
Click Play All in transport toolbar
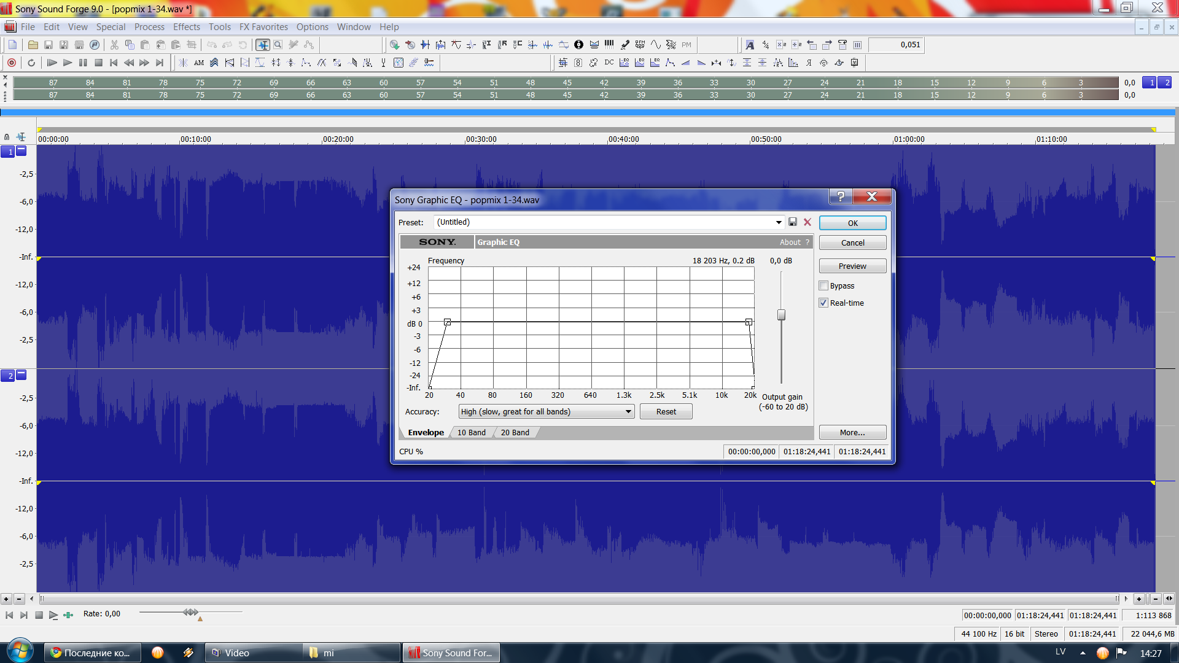click(x=52, y=63)
